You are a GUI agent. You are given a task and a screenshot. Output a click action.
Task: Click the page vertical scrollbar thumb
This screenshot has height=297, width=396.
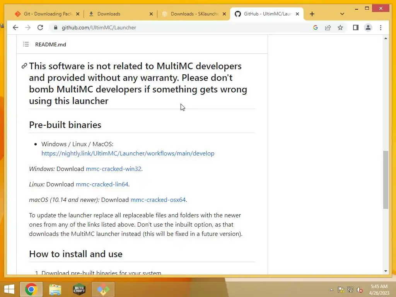pyautogui.click(x=386, y=179)
